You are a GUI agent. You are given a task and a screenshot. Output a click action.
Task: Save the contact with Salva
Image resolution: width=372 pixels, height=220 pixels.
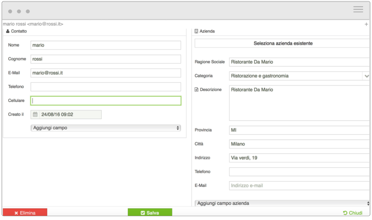[x=150, y=212]
